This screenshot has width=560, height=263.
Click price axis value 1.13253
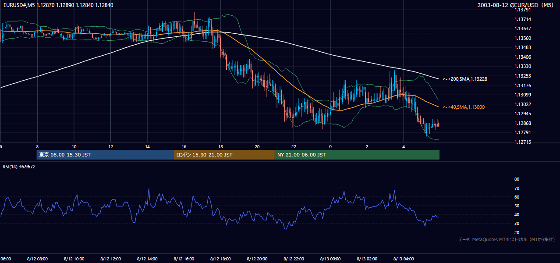pyautogui.click(x=522, y=76)
